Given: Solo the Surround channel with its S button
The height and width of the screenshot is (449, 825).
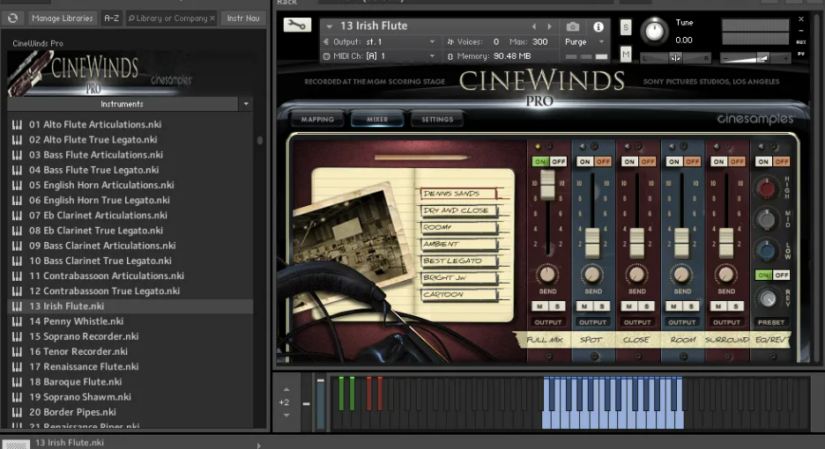Looking at the screenshot, I should pyautogui.click(x=736, y=306).
